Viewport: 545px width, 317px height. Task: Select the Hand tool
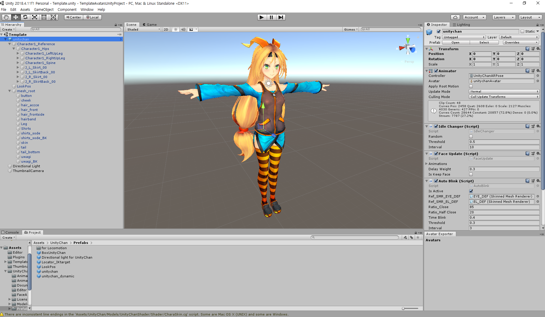(6, 17)
